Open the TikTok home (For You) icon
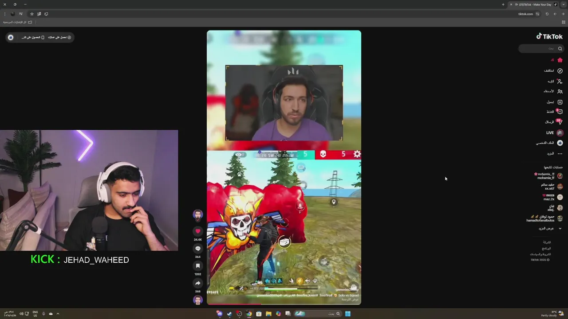This screenshot has height=319, width=568. pos(560,60)
